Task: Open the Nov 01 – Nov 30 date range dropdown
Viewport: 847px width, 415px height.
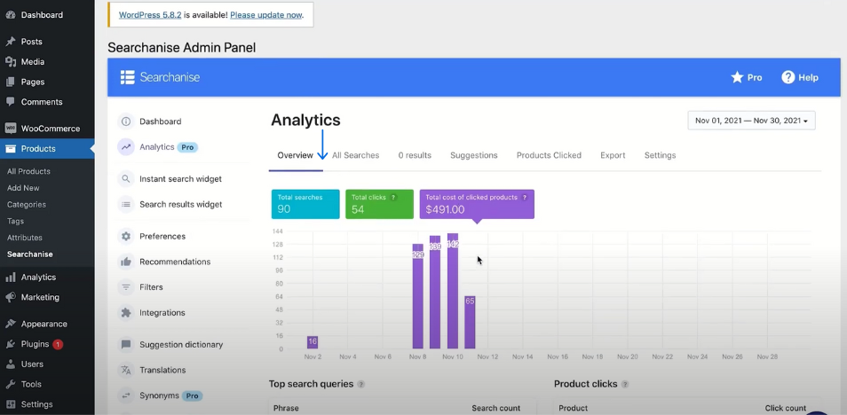Action: pos(751,121)
